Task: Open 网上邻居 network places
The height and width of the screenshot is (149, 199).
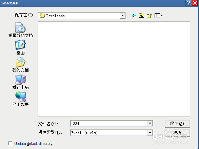Action: pos(21,99)
